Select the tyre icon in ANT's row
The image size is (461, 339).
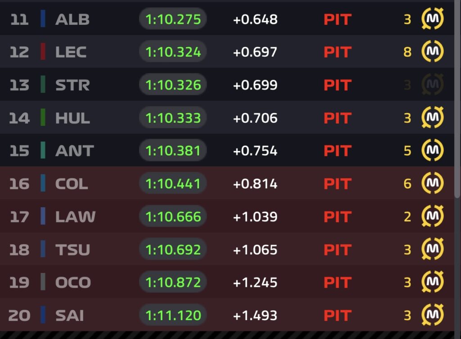tap(433, 151)
